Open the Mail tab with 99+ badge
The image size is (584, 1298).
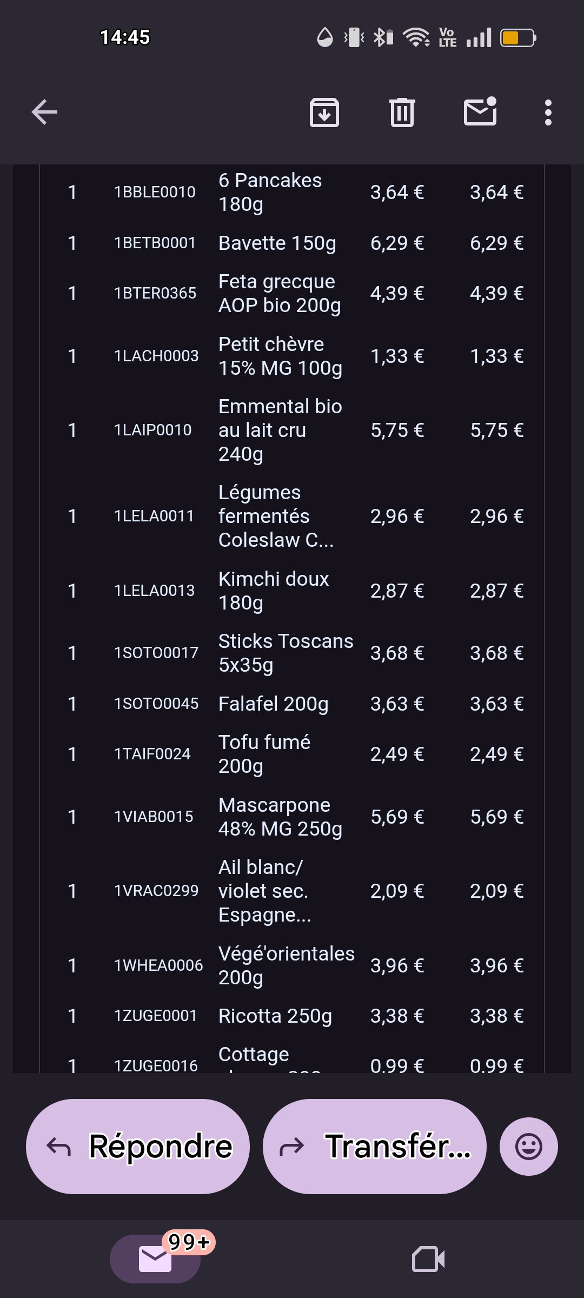pos(156,1259)
